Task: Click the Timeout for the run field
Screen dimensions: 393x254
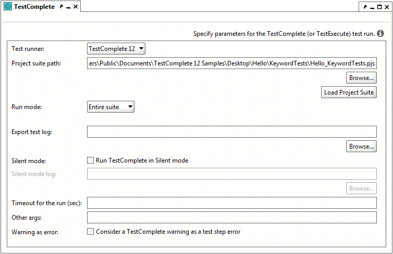Action: [231, 203]
